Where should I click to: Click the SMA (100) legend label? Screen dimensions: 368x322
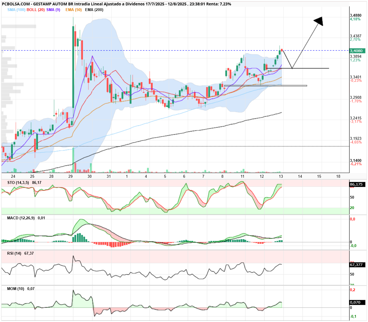click(16, 10)
